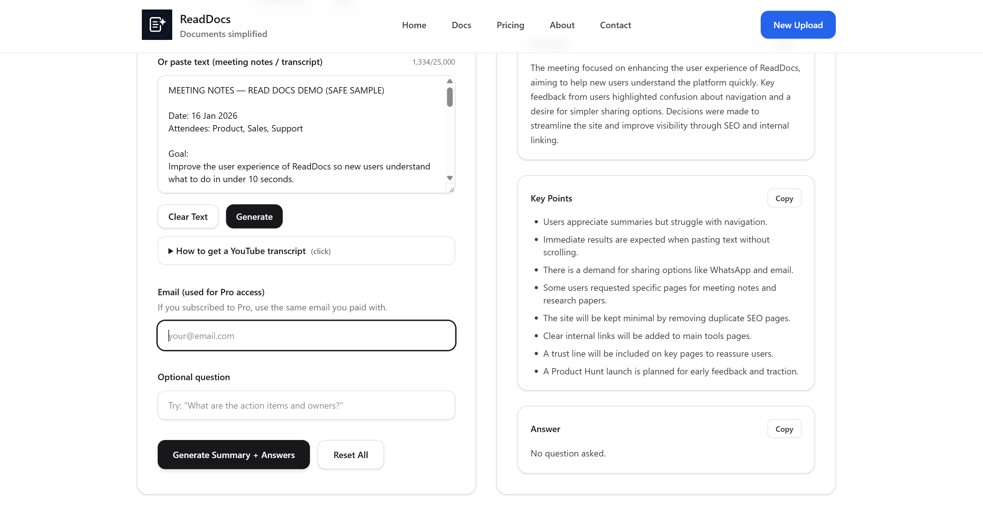
Task: Click Reset All to clear everything
Action: [351, 455]
